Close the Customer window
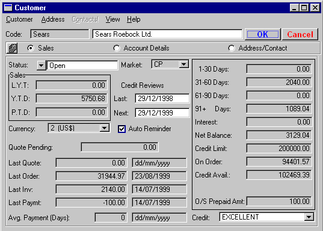This screenshot has width=323, height=231. 315,8
